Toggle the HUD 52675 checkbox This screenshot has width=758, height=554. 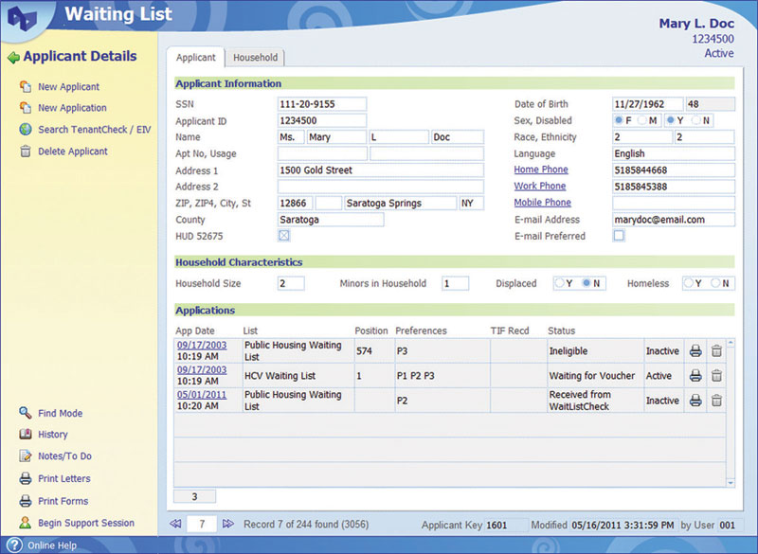pyautogui.click(x=283, y=236)
